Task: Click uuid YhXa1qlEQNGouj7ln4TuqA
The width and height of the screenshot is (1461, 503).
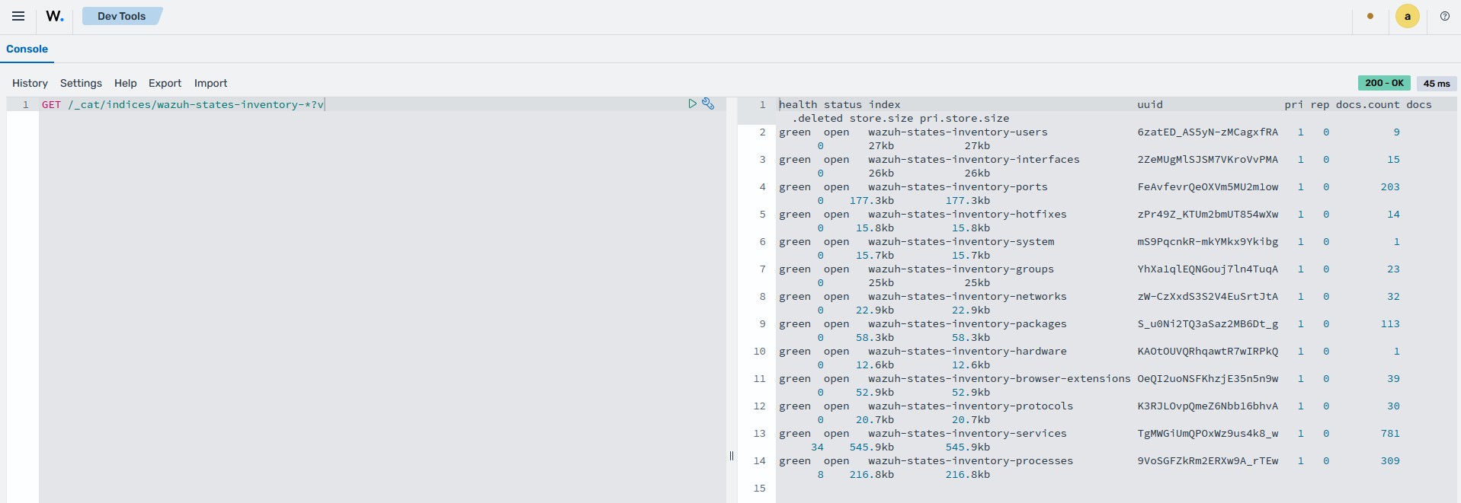Action: coord(1208,269)
